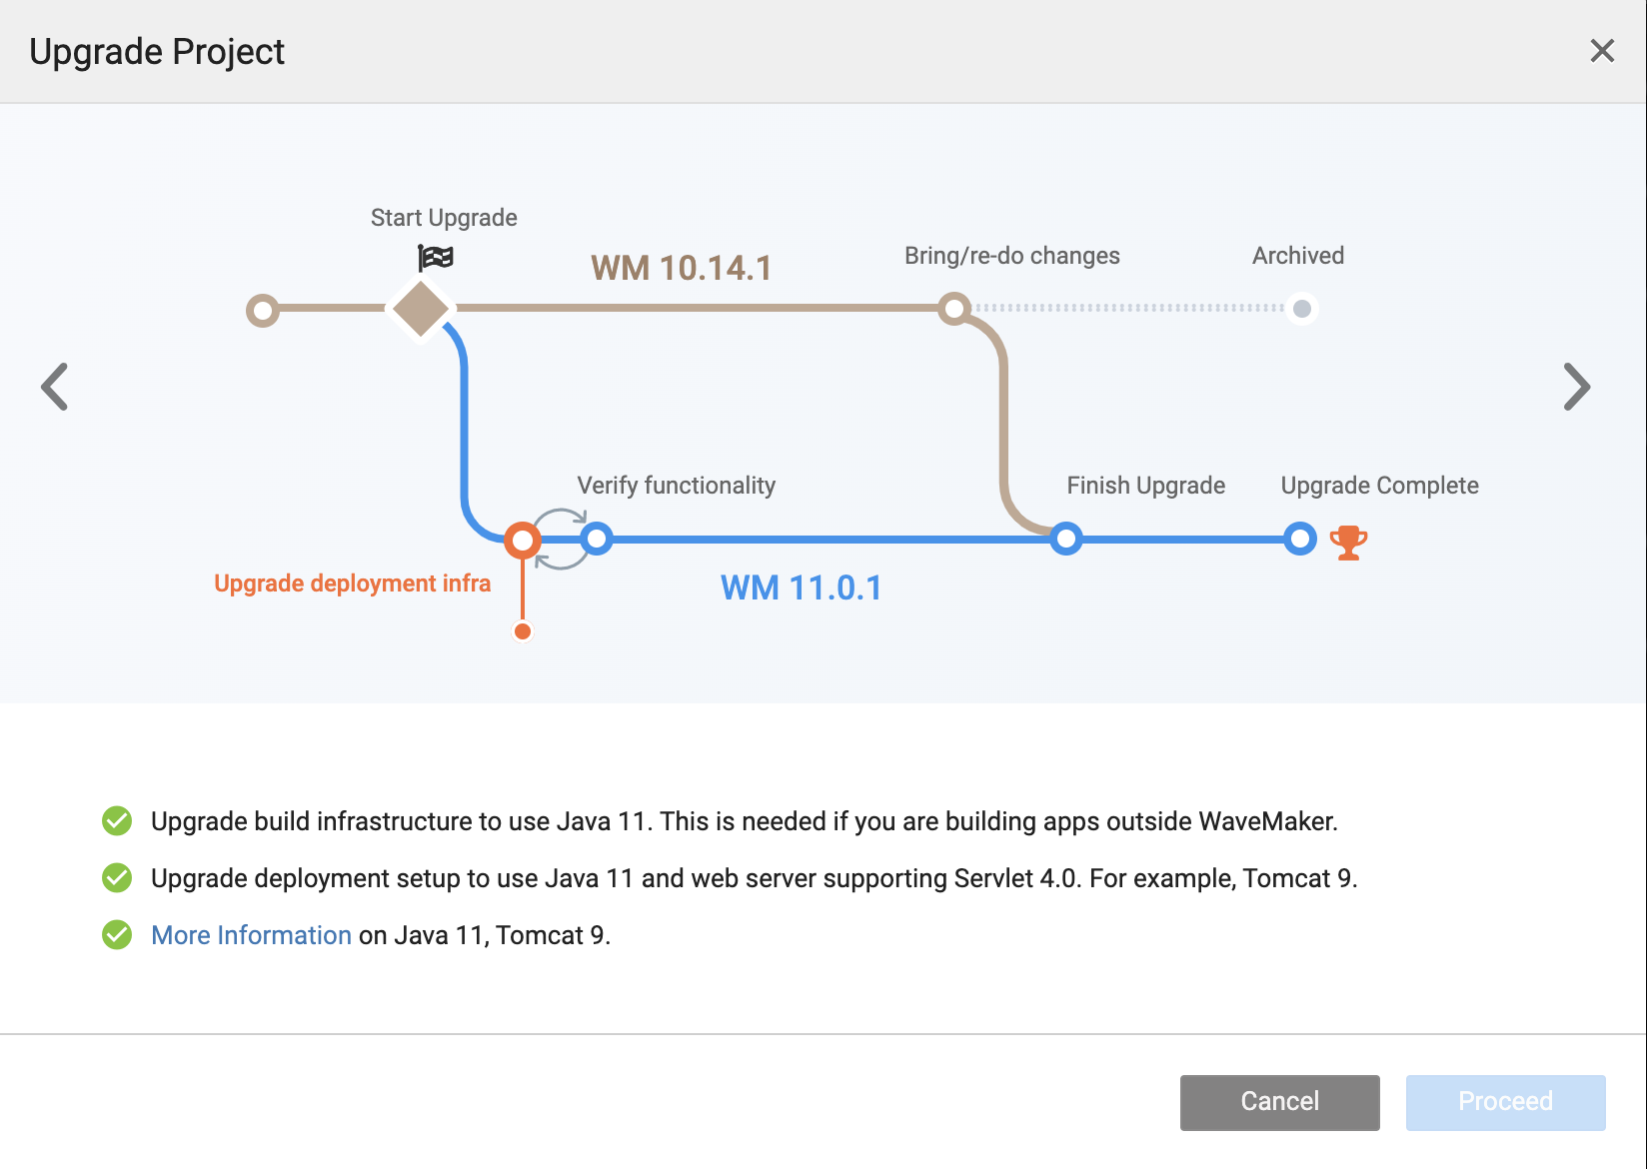Click the small orange dot below timeline

[x=523, y=631]
